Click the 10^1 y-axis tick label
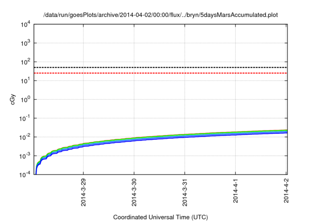 26,81
